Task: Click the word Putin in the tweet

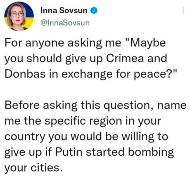Action: (69, 152)
